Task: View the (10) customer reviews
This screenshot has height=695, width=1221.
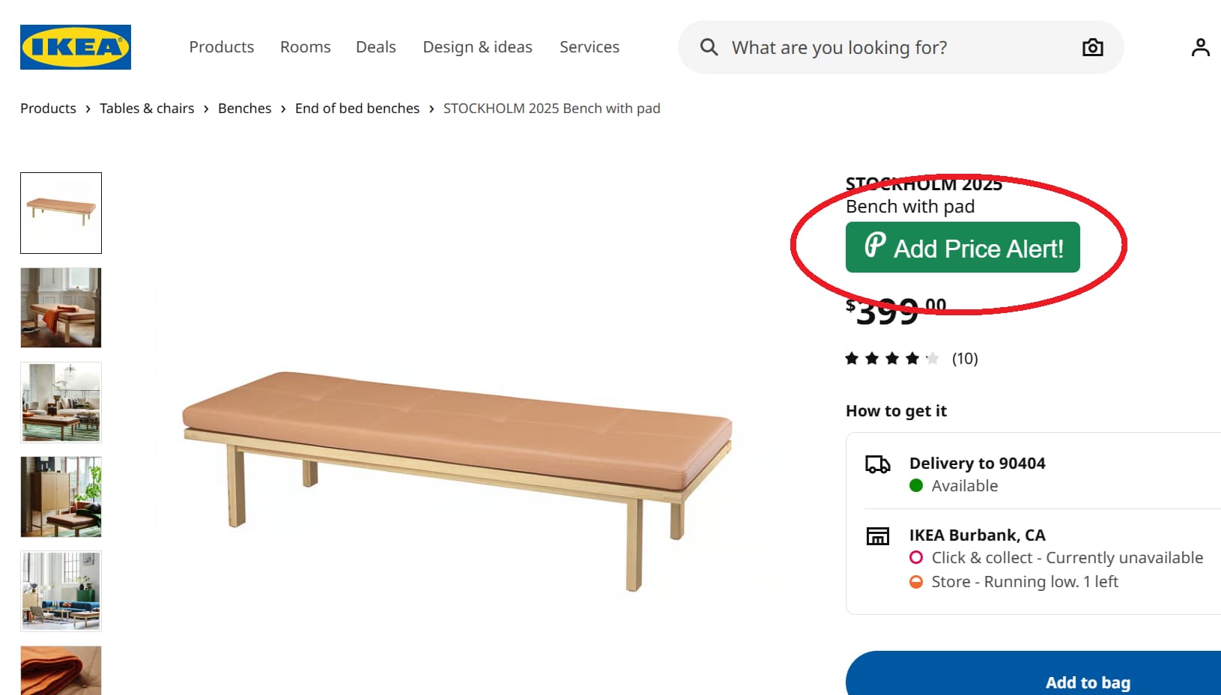Action: (x=964, y=359)
